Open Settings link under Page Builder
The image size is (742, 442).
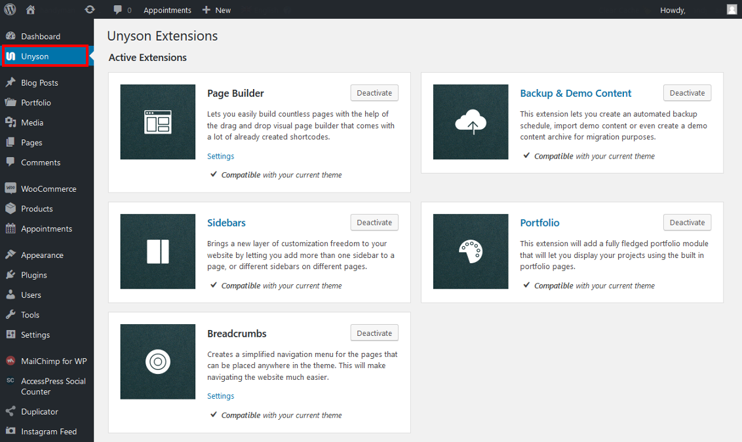click(220, 157)
